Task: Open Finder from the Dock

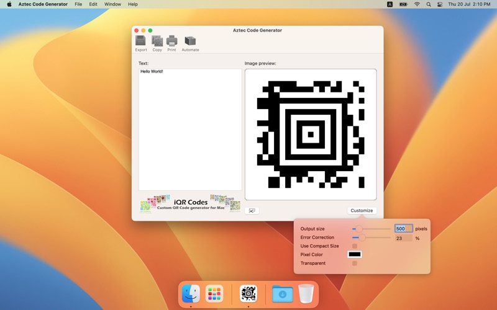Action: tap(191, 293)
